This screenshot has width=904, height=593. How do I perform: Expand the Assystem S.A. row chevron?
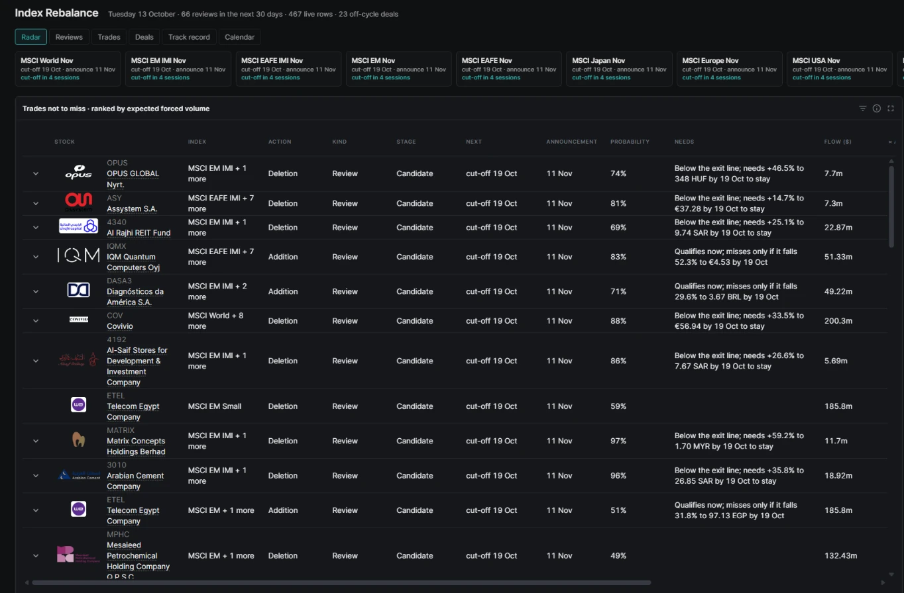[x=36, y=203]
